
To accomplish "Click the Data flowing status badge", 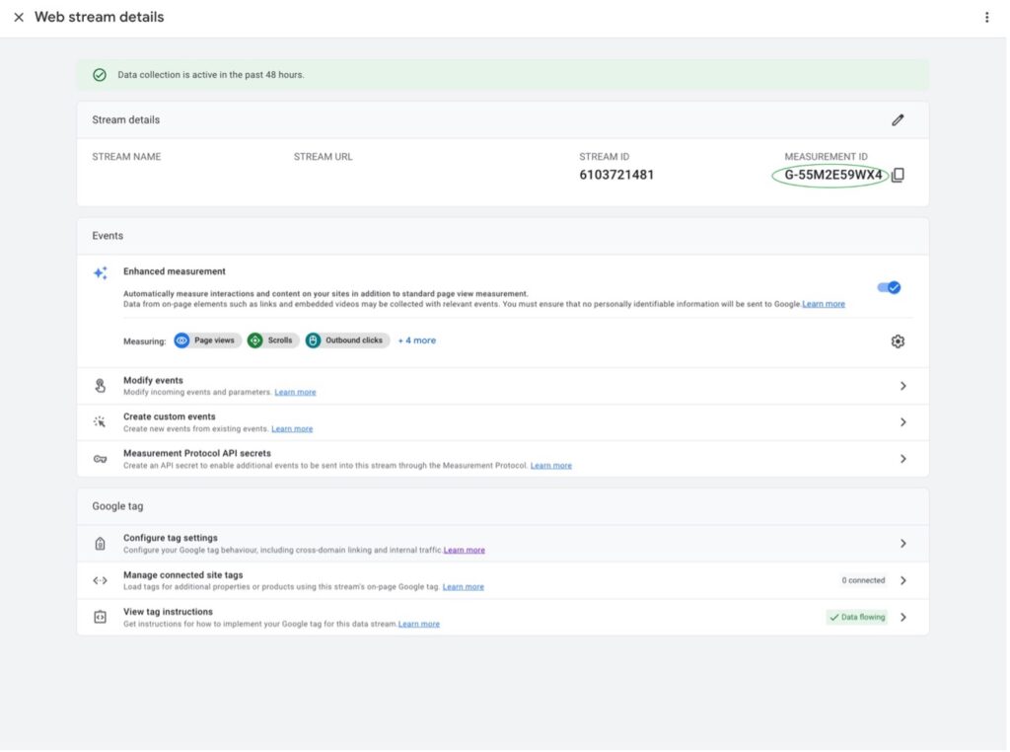I will [x=856, y=617].
